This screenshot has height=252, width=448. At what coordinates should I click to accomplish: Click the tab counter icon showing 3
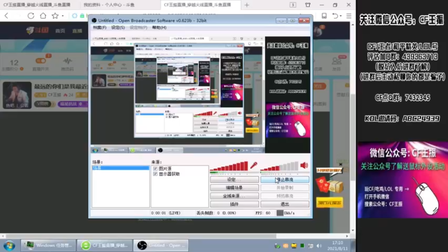click(x=293, y=5)
